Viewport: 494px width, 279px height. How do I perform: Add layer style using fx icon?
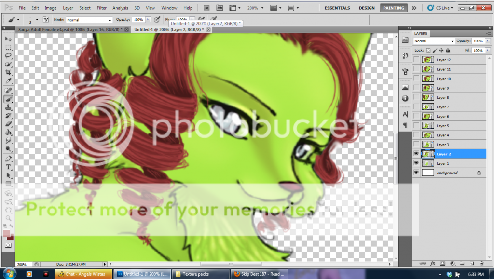pos(433,263)
